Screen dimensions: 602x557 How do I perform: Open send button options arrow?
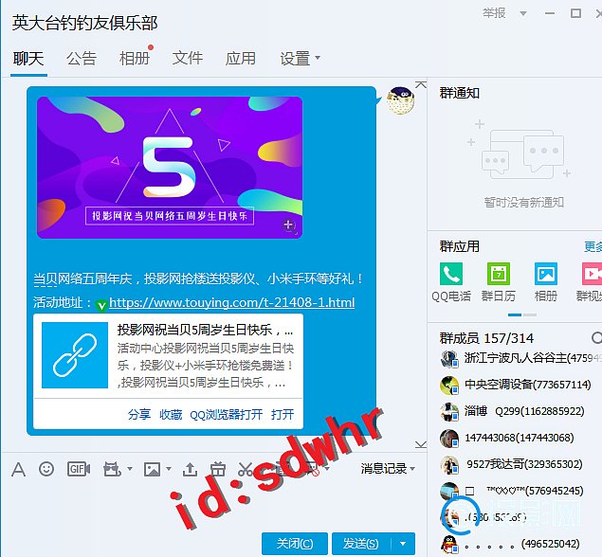(x=403, y=543)
